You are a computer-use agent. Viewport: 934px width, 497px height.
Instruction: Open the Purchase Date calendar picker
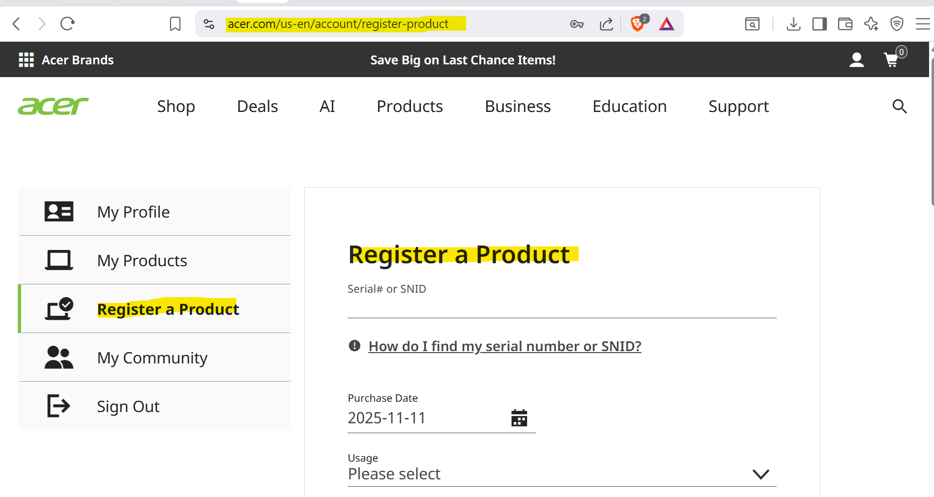point(520,418)
